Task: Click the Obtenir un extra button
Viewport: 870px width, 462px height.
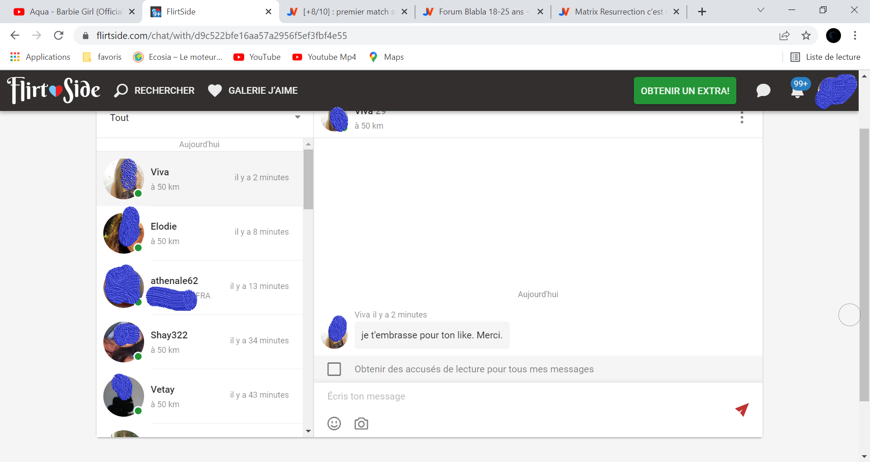Action: (x=685, y=91)
